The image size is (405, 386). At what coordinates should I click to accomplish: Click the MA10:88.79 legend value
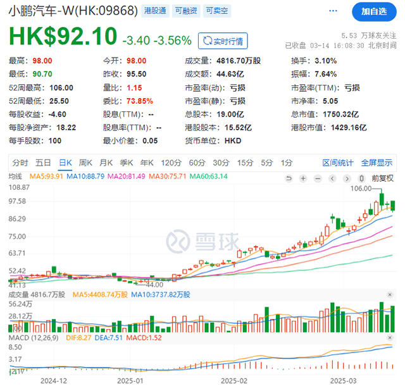(85, 177)
